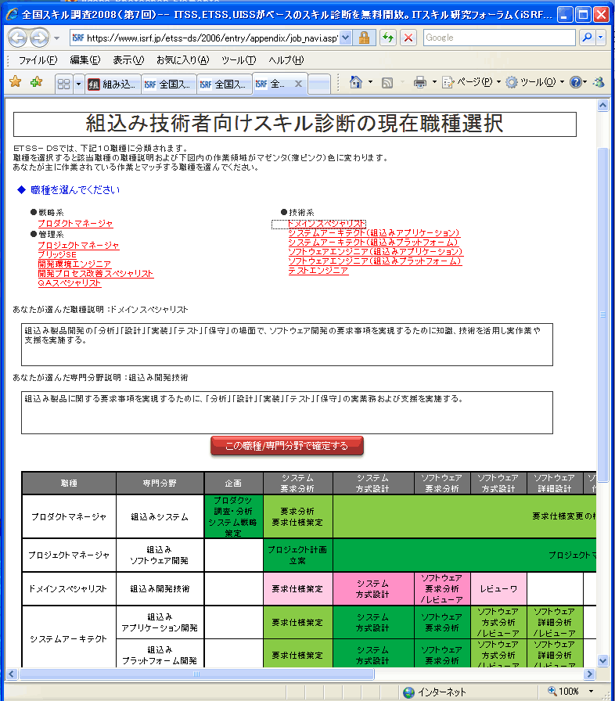The height and width of the screenshot is (701, 615).
Task: Open the 編集(E) menu
Action: [x=85, y=60]
